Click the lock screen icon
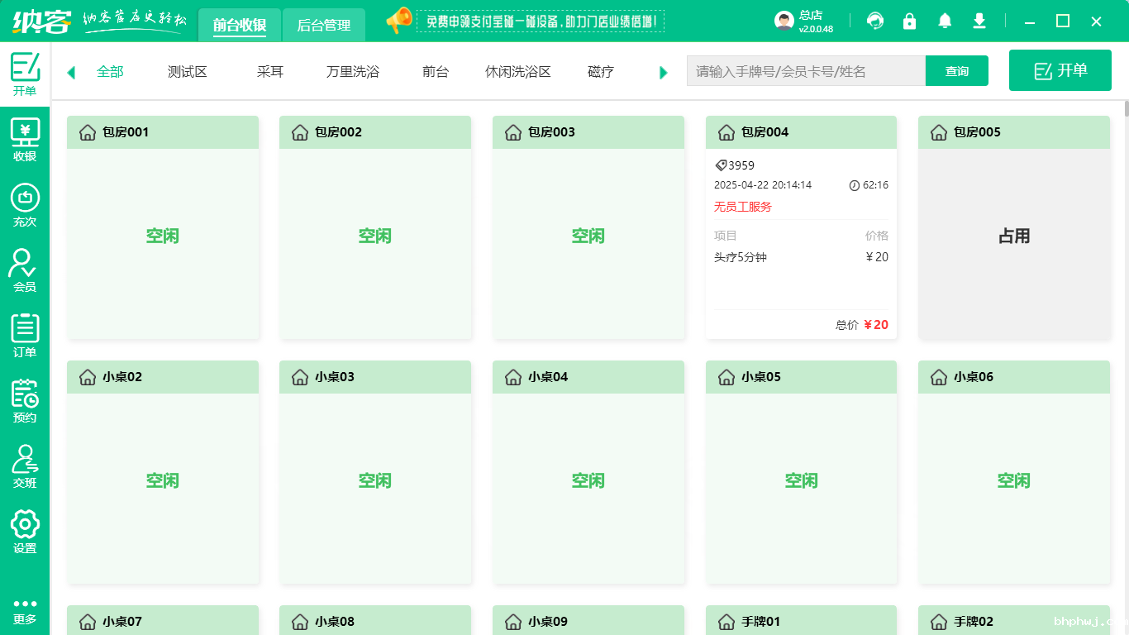The width and height of the screenshot is (1129, 635). coord(910,21)
